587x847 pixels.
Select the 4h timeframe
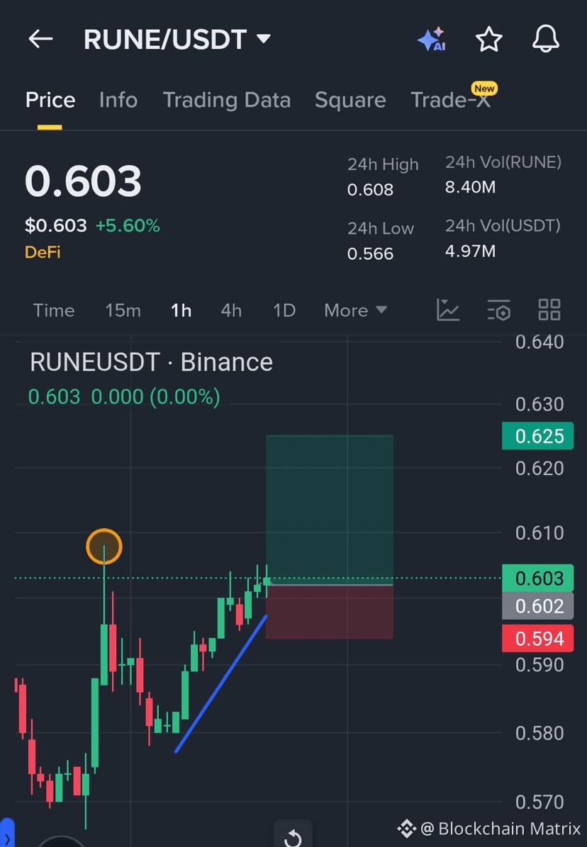click(230, 310)
